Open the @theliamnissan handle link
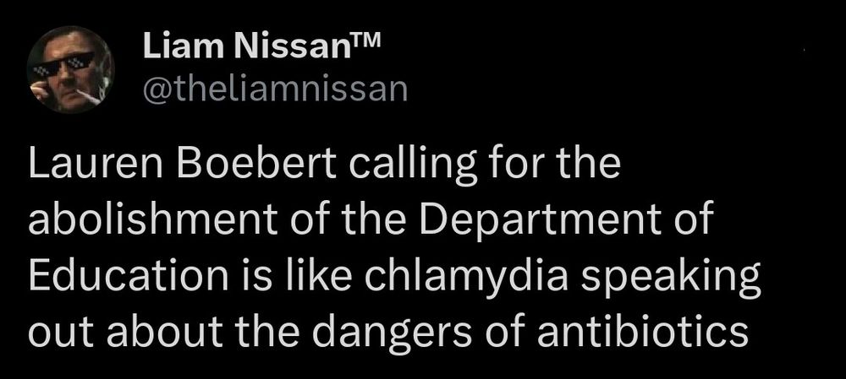846x379 pixels. [275, 89]
